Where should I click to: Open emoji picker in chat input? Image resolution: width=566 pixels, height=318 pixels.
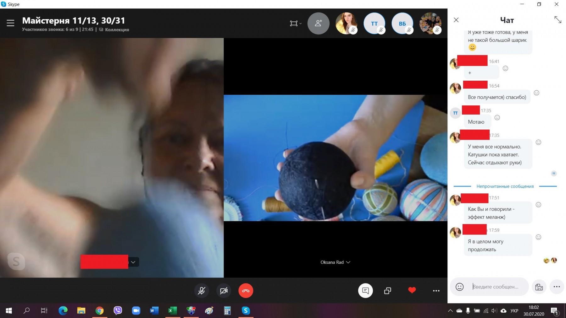pos(459,287)
